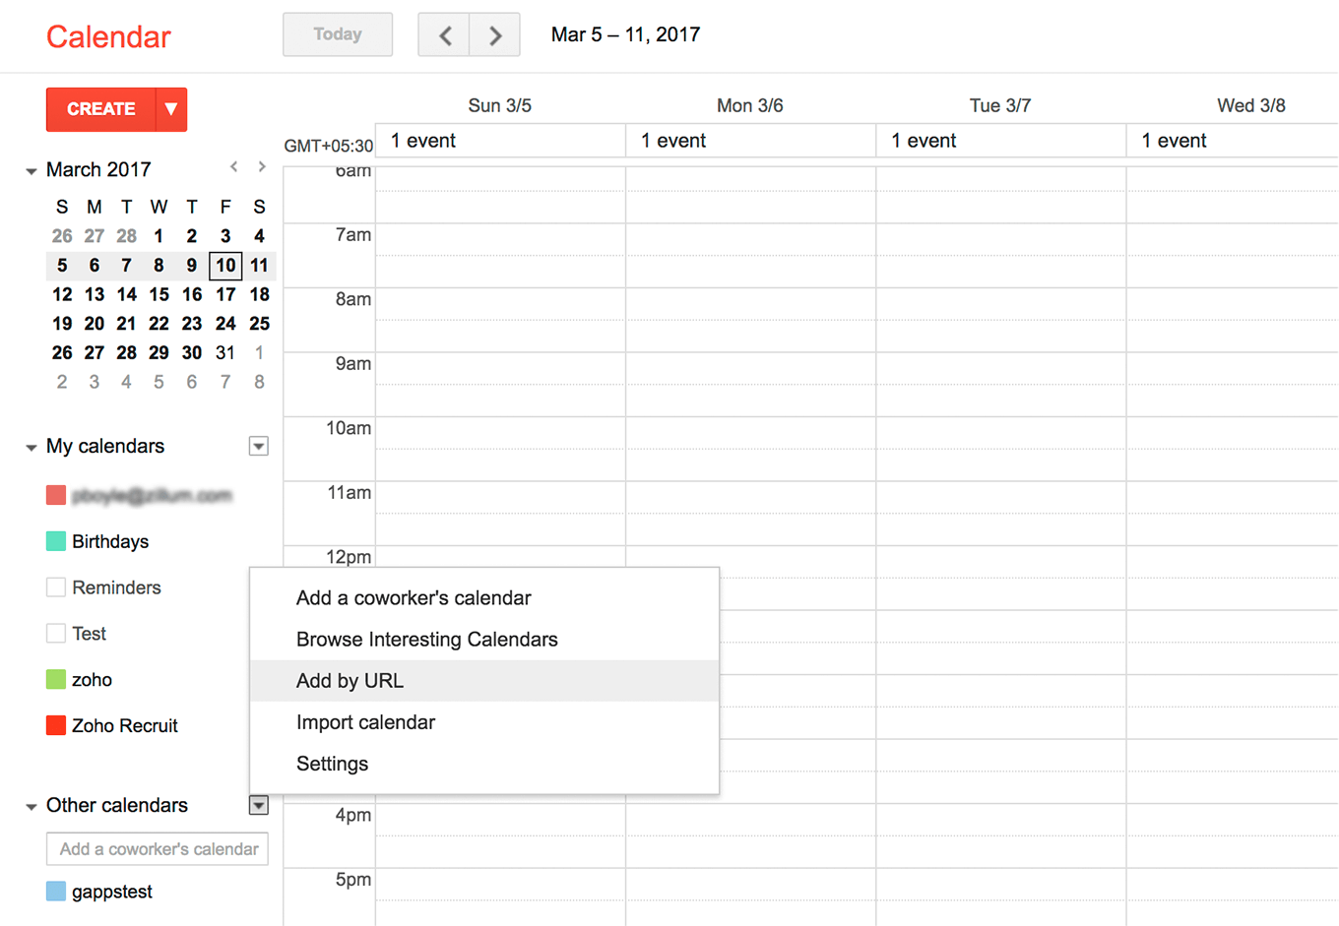Viewport: 1339px width, 926px height.
Task: Enable the Test calendar checkbox
Action: pyautogui.click(x=56, y=634)
